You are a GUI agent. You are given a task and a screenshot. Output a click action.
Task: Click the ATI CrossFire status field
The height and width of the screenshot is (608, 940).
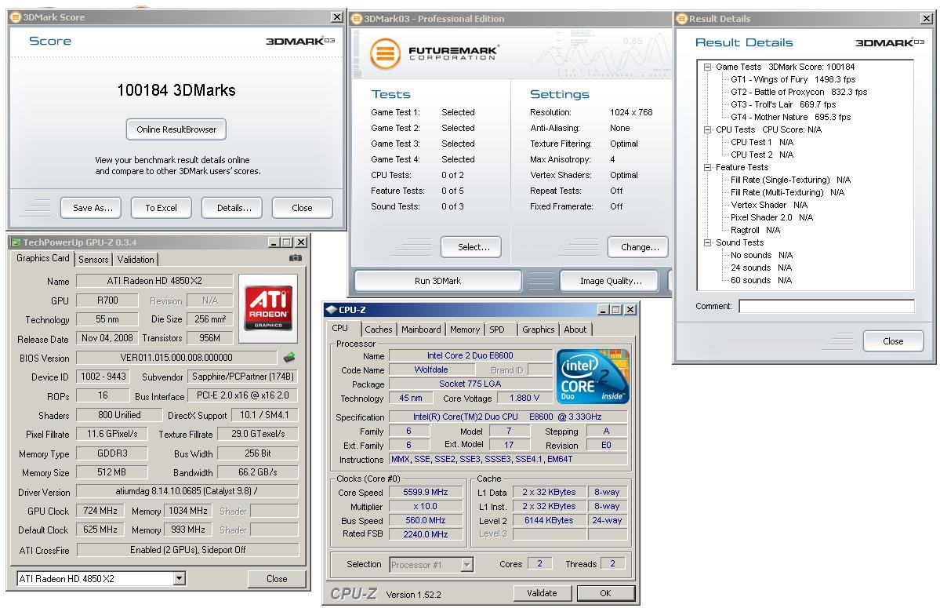pos(187,550)
